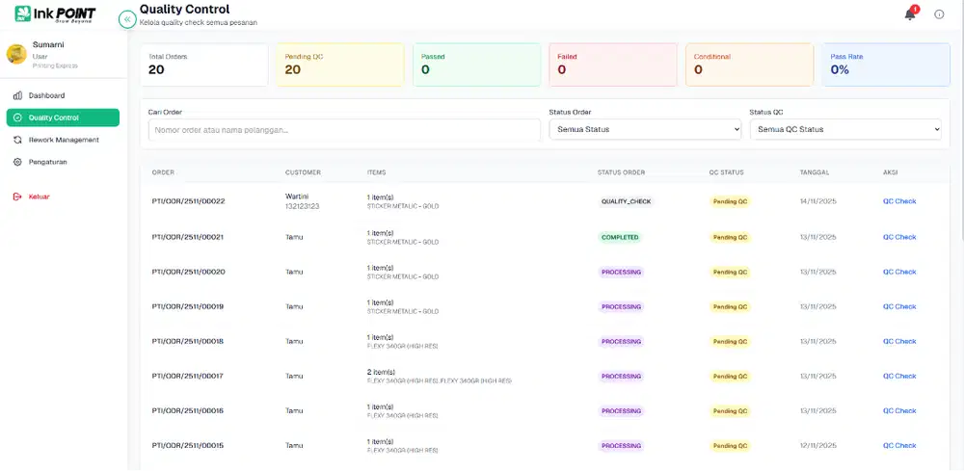964x471 pixels.
Task: Click the notification bell icon
Action: click(x=910, y=14)
